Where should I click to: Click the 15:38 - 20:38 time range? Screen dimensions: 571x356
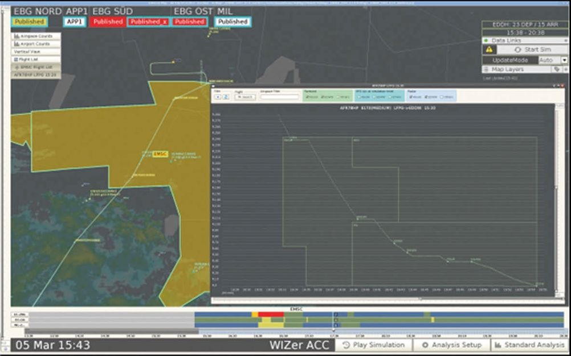click(525, 32)
